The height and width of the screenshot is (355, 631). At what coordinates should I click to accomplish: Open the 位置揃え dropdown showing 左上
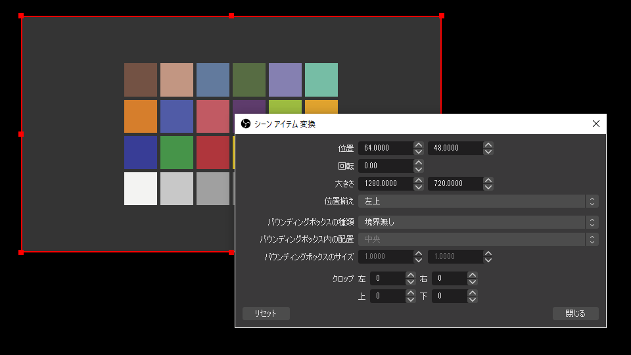478,201
